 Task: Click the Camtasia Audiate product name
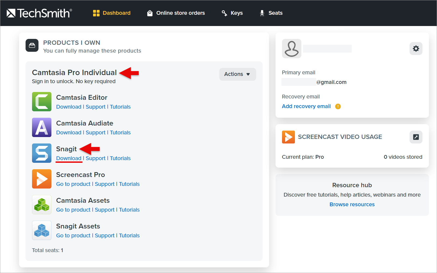(x=85, y=123)
